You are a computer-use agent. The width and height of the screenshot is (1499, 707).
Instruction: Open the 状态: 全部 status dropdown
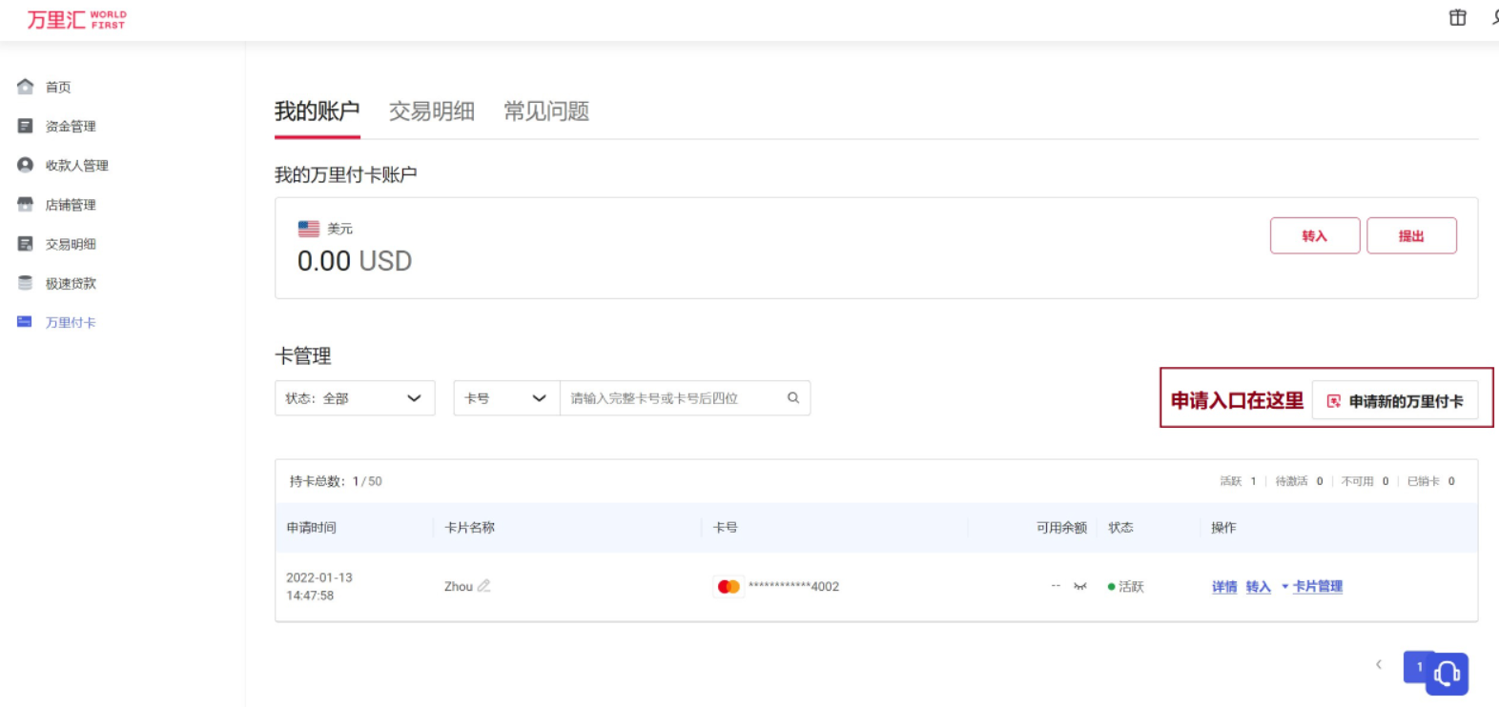point(355,398)
